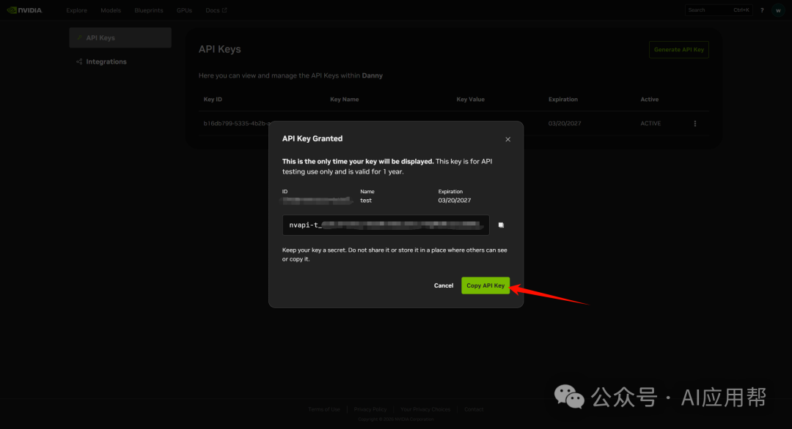Click Copy API Key button
The height and width of the screenshot is (429, 792).
(485, 286)
